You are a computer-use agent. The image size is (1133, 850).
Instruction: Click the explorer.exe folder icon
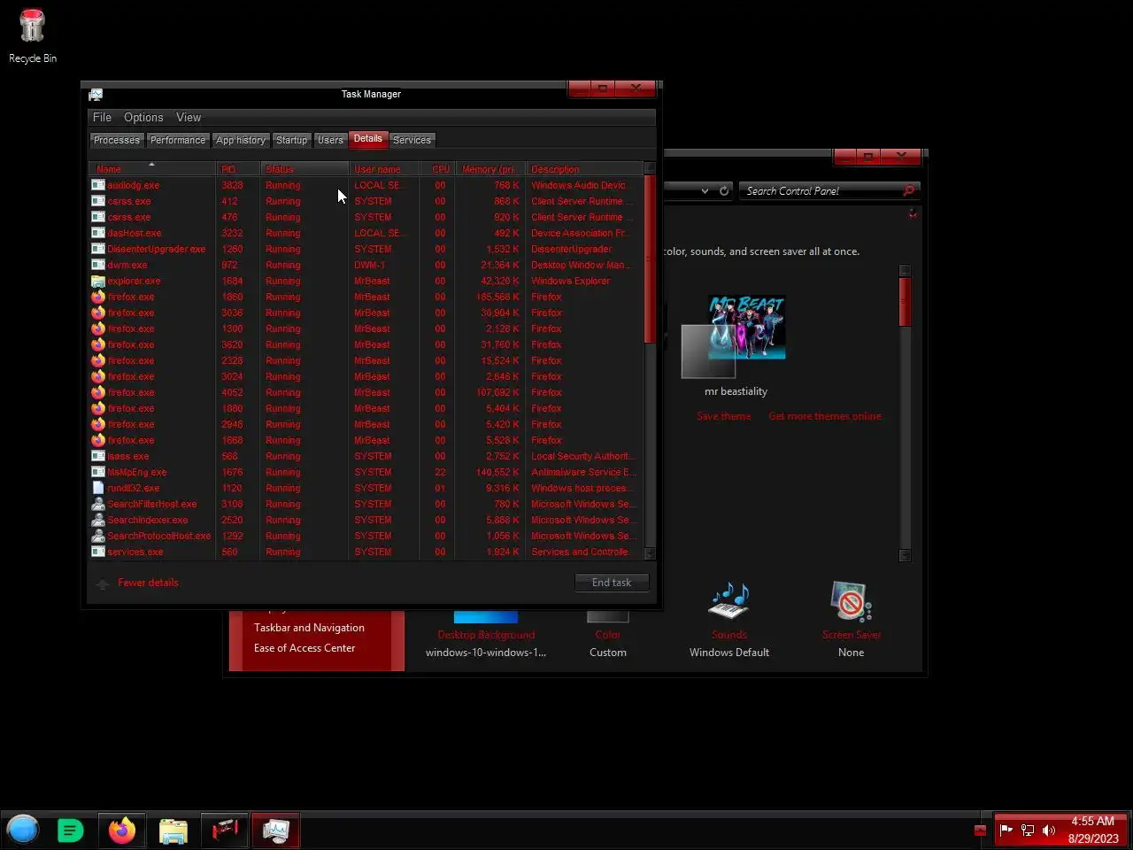click(x=98, y=281)
